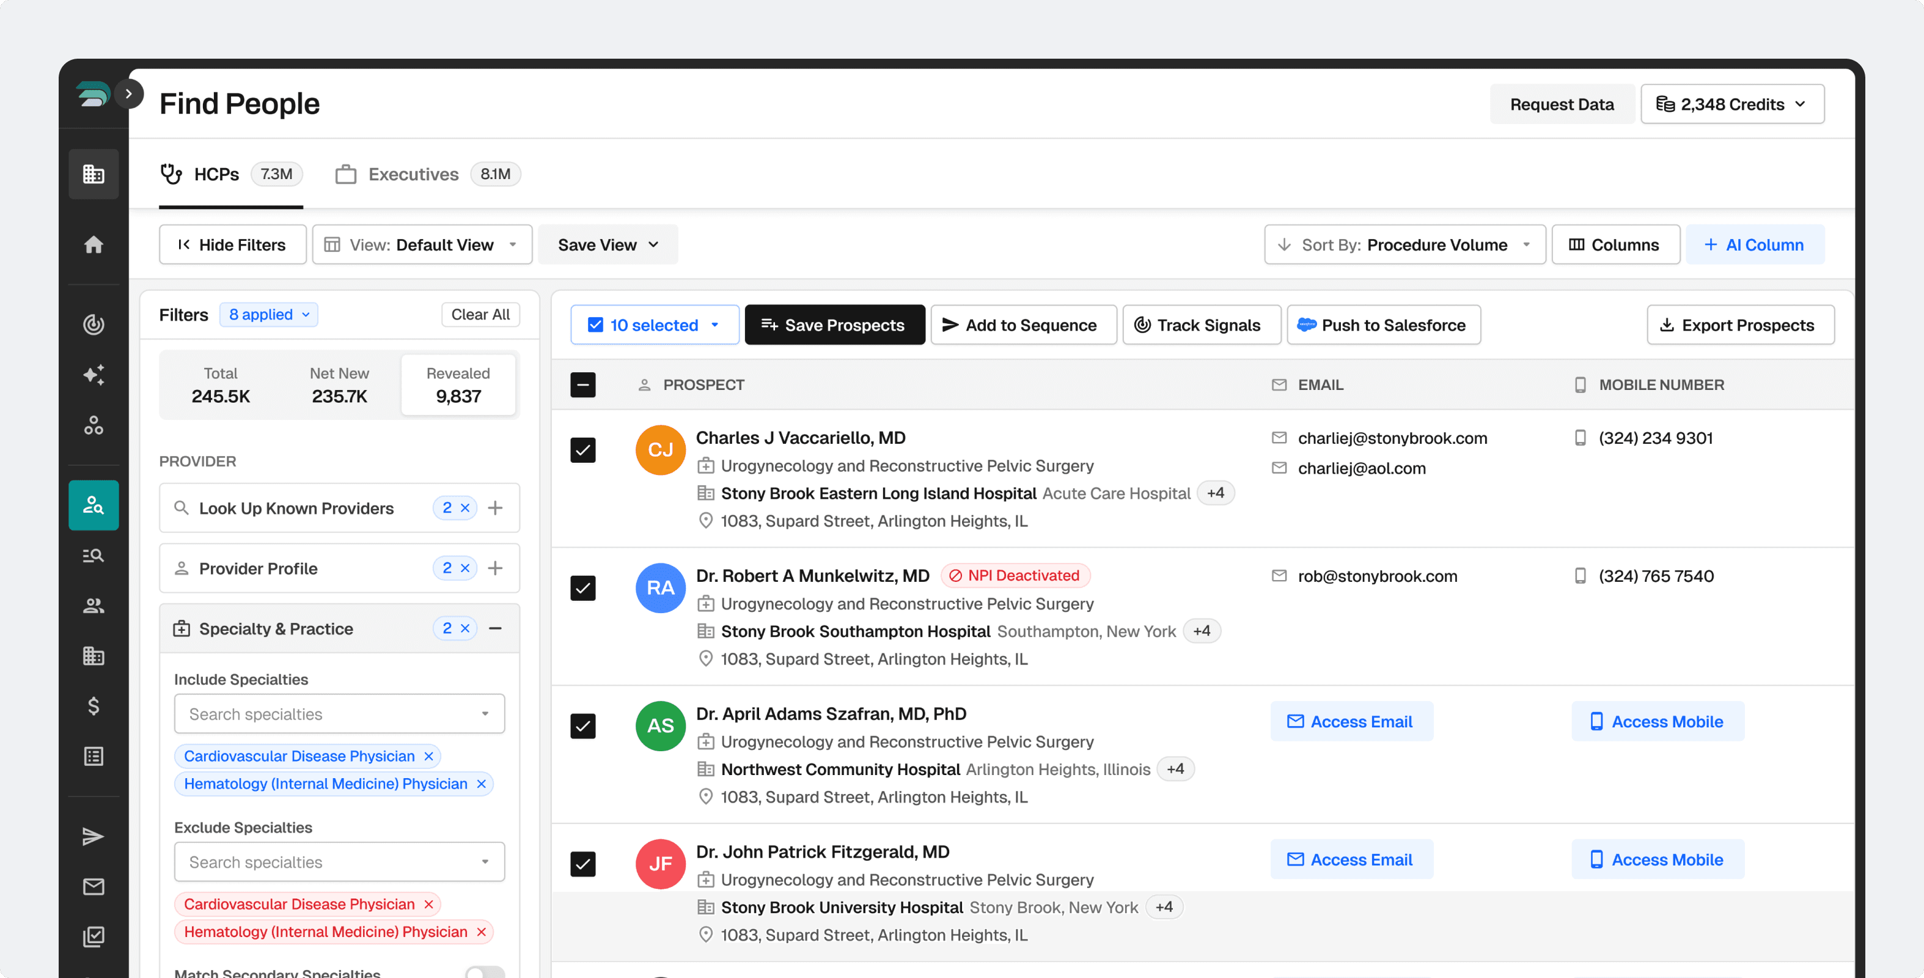The width and height of the screenshot is (1924, 978).
Task: Open the View: Default View dropdown
Action: [x=422, y=244]
